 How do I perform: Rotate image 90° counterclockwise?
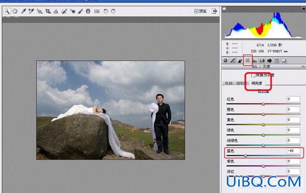click(x=105, y=11)
